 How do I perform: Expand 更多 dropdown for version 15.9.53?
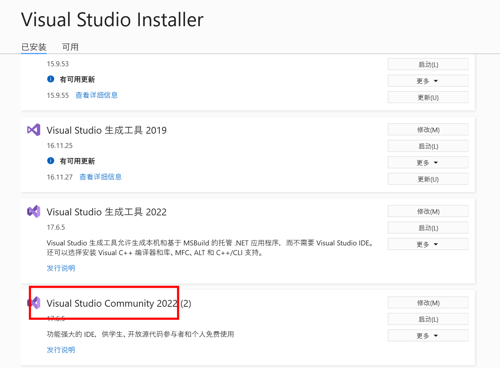click(x=428, y=81)
